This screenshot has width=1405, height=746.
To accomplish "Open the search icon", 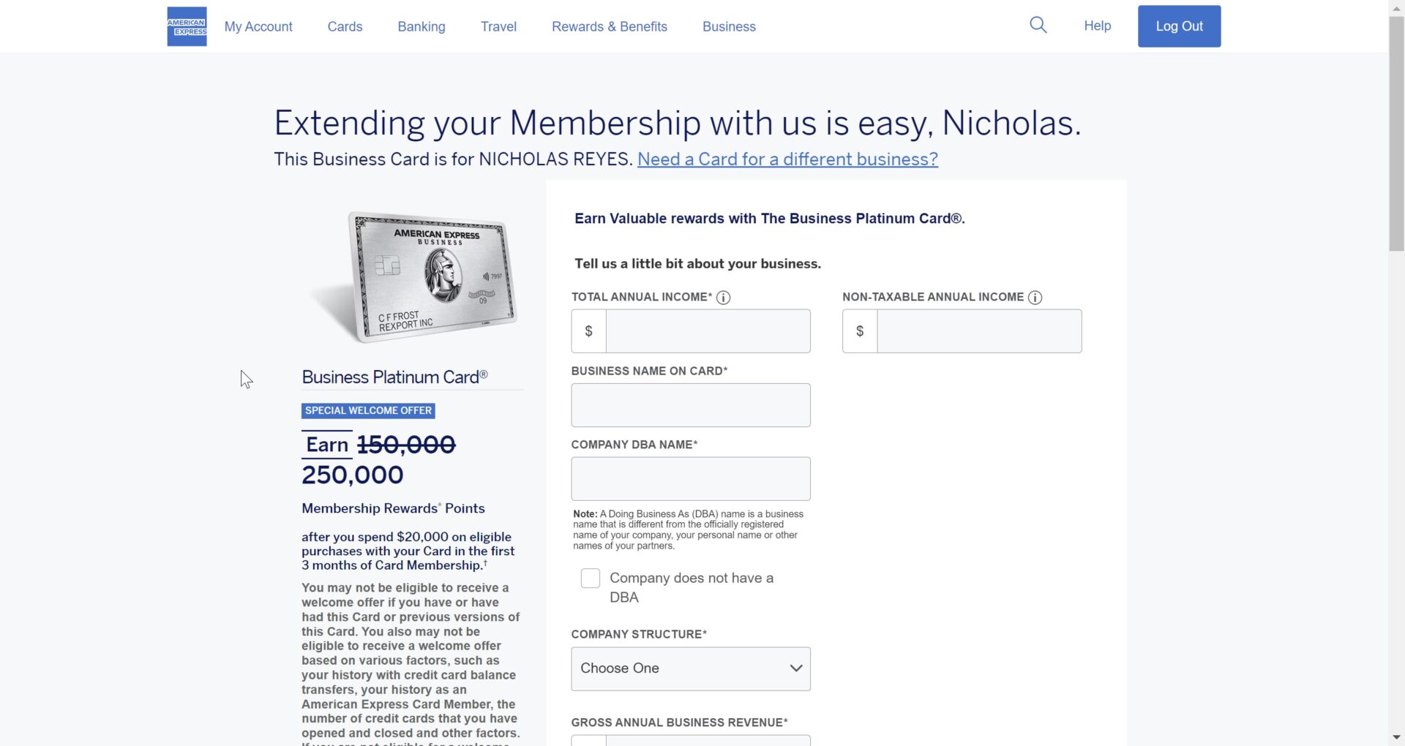I will (x=1038, y=25).
